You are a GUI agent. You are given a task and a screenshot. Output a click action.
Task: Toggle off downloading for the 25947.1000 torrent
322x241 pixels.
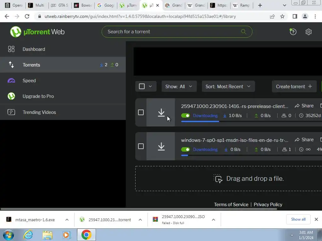186,115
